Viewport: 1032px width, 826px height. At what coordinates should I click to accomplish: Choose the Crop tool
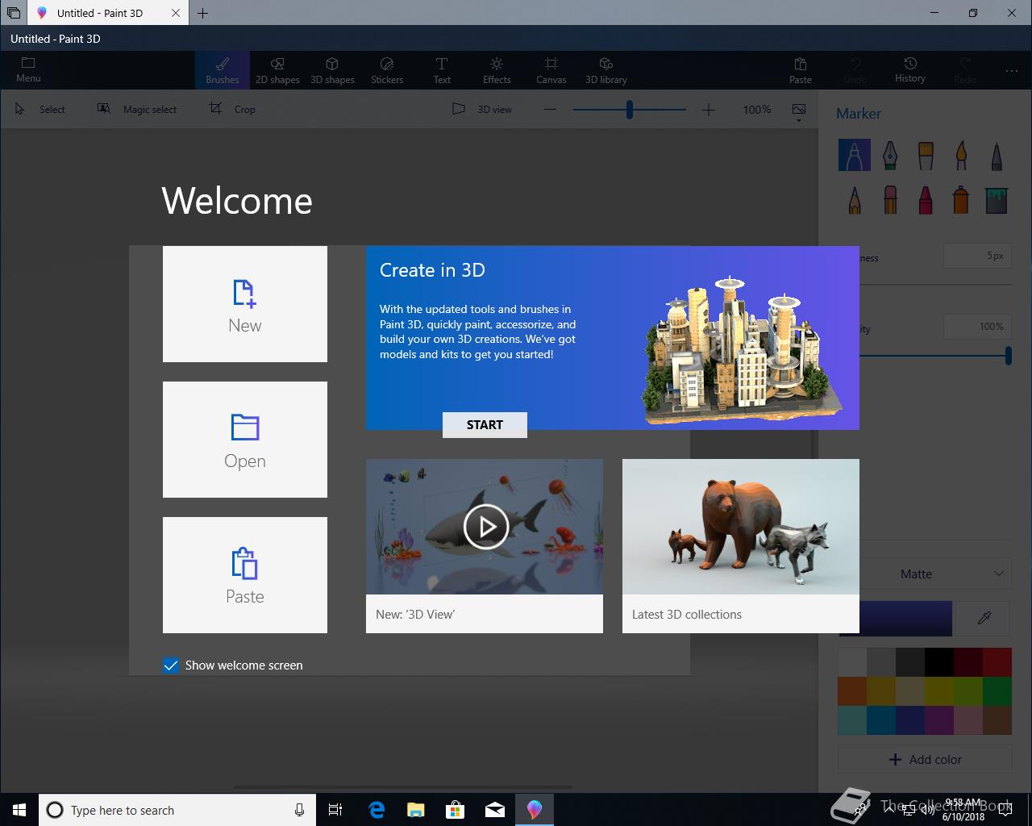click(x=233, y=109)
